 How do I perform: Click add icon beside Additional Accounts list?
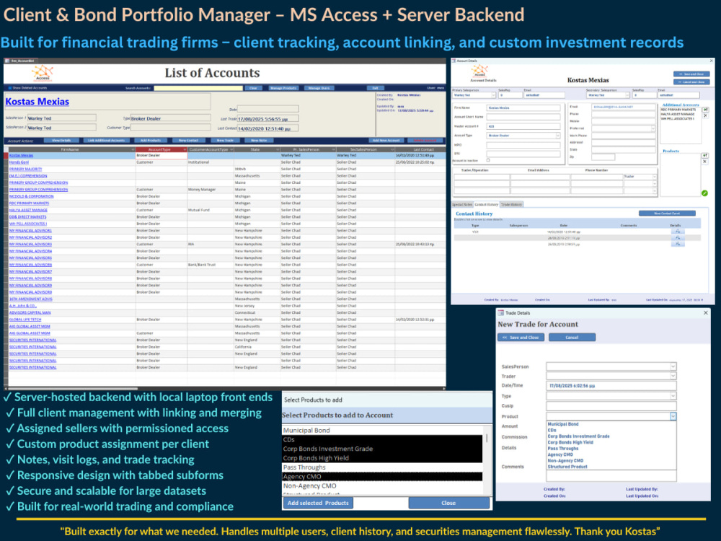[705, 110]
